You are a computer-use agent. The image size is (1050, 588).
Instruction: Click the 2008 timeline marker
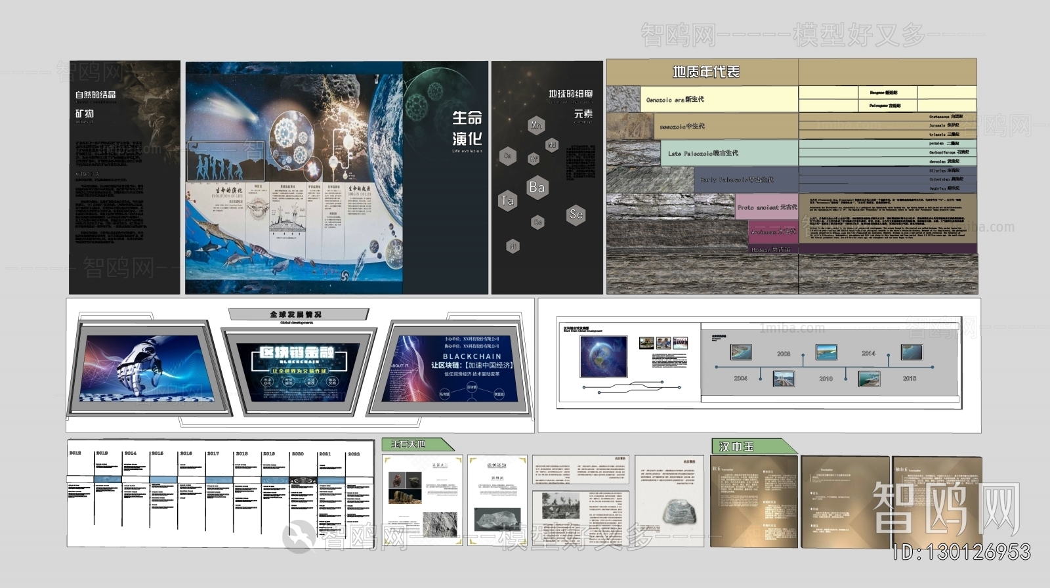(x=784, y=354)
